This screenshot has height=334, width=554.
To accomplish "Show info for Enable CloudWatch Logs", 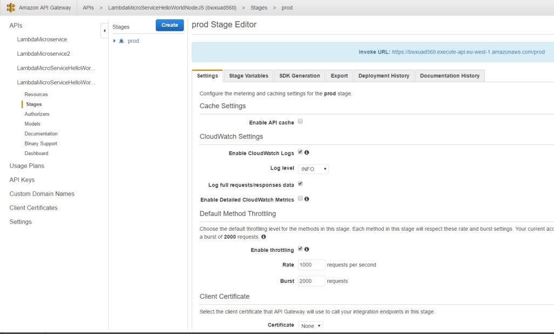I will 307,152.
